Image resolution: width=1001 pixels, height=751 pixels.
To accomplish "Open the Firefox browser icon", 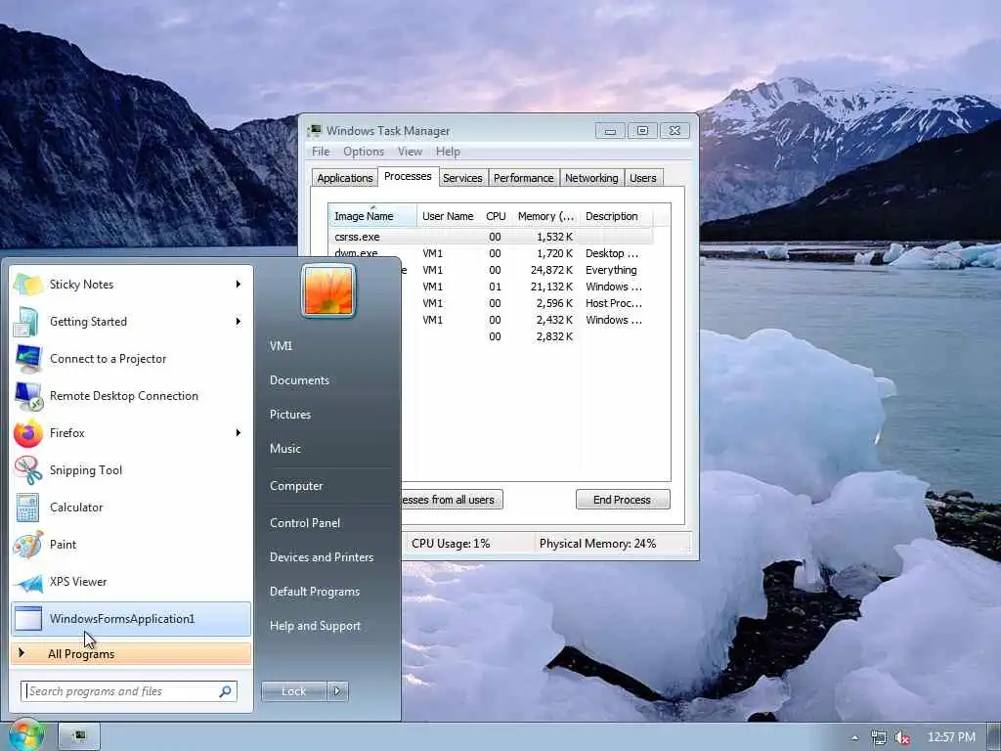I will coord(28,433).
